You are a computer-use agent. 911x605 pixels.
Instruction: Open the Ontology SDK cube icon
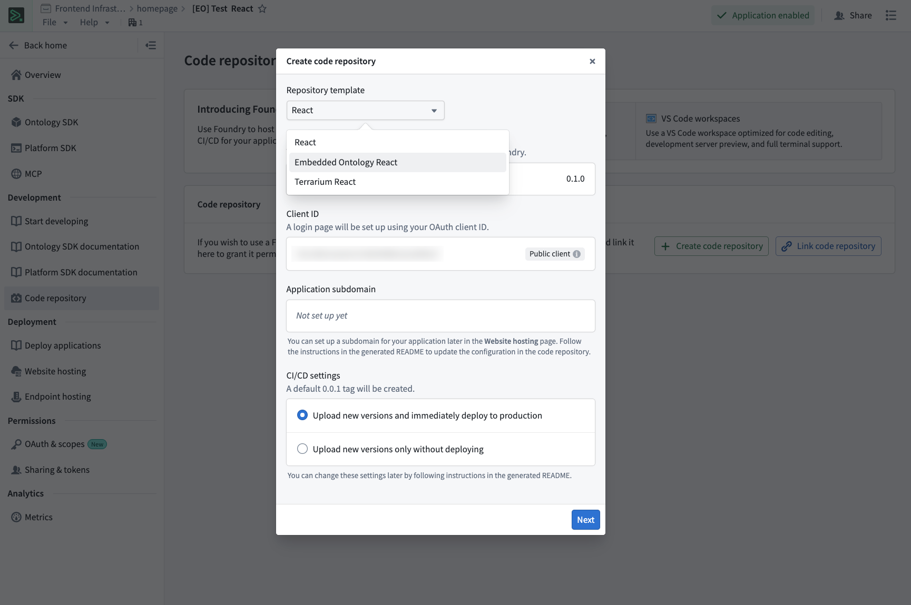16,122
